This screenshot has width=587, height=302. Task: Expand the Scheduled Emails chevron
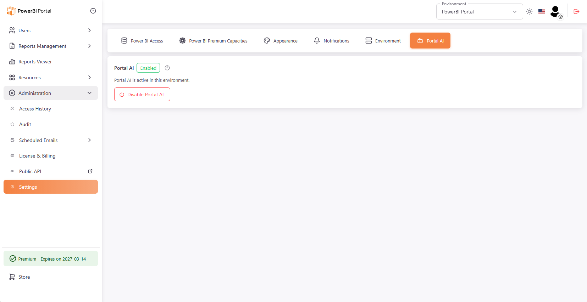(89, 140)
